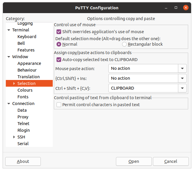194x171 pixels.
Task: Select the Normal selection mode radio button
Action: (59, 44)
